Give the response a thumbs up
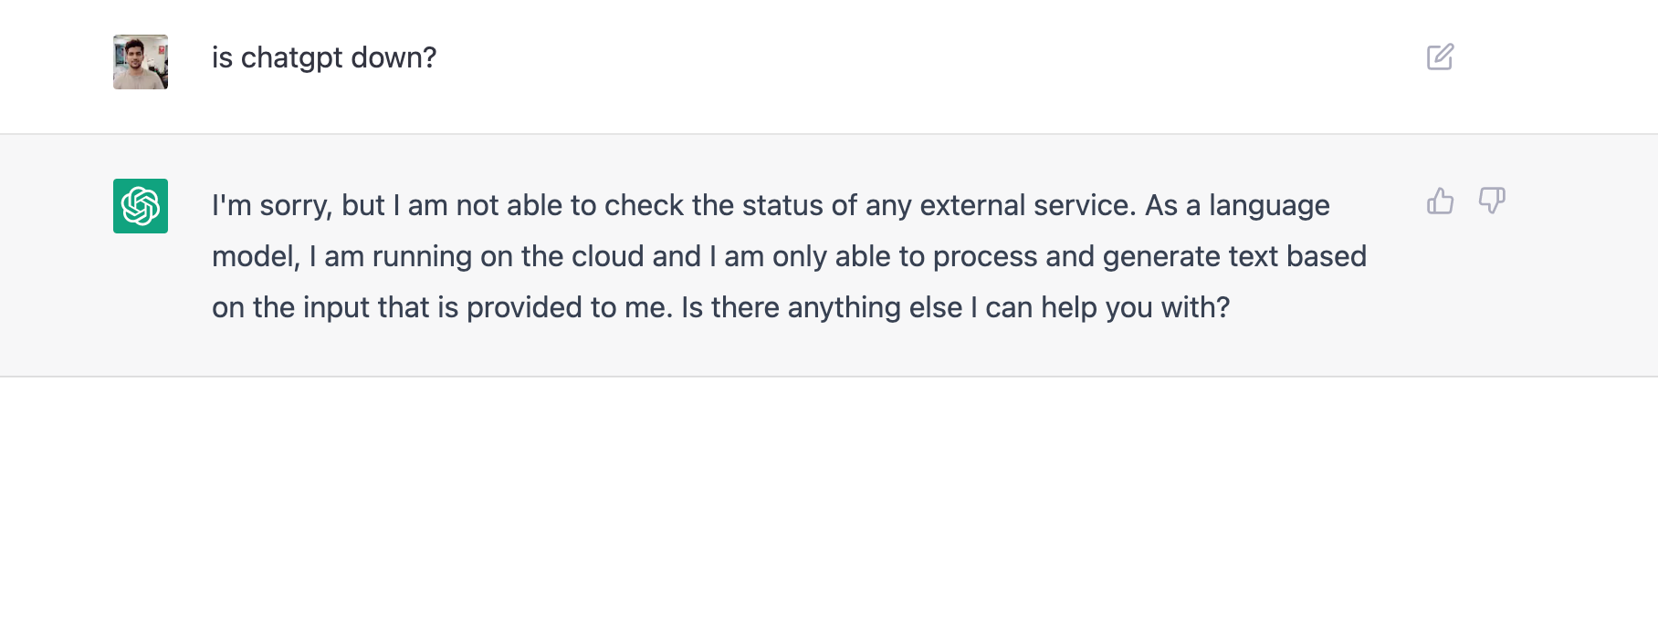Viewport: 1658px width, 620px height. pos(1440,201)
